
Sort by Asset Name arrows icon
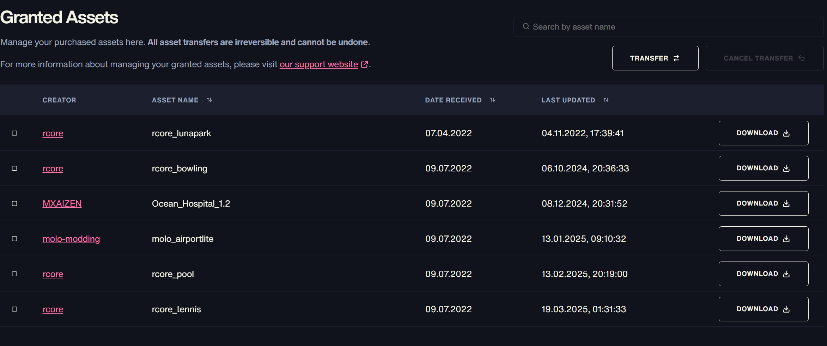pyautogui.click(x=209, y=100)
